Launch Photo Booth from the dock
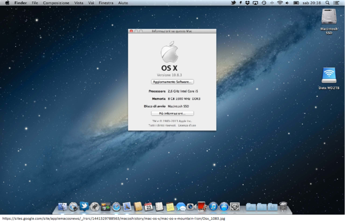Image resolution: width=345 pixels, height=223 pixels. pos(202,206)
